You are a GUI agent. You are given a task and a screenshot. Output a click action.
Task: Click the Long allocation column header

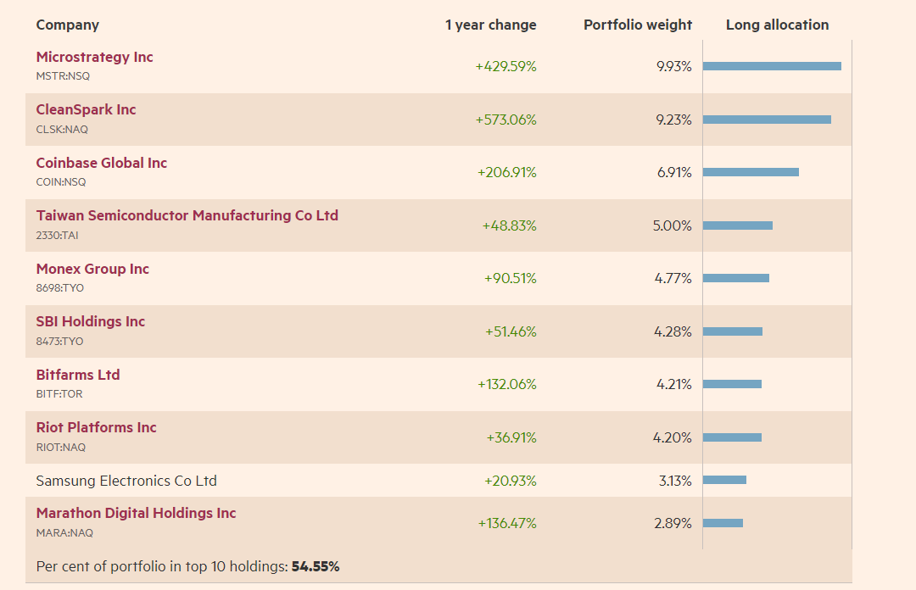(x=777, y=25)
